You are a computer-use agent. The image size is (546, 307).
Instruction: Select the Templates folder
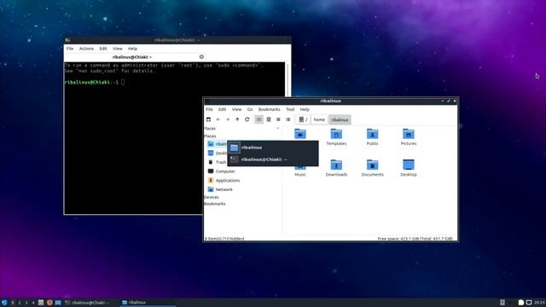click(x=336, y=136)
